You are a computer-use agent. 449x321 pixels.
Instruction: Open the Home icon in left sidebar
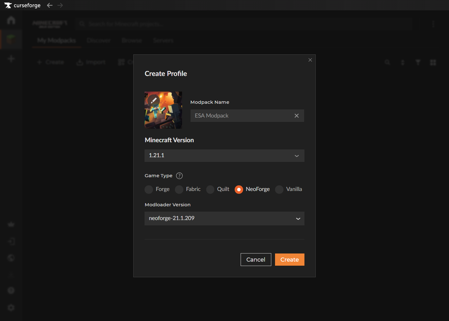pos(11,20)
